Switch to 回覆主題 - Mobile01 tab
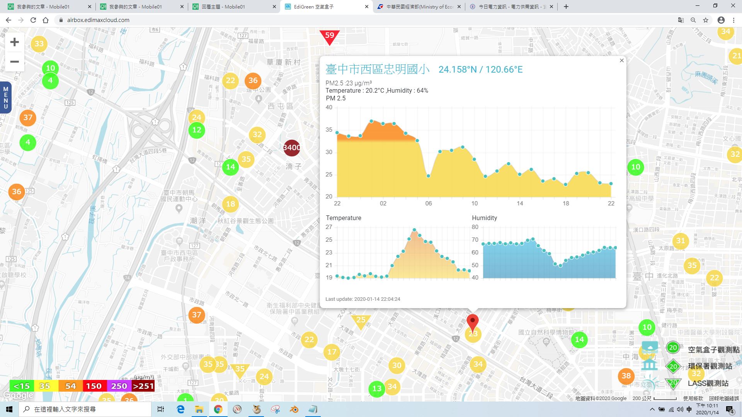The height and width of the screenshot is (417, 742). pyautogui.click(x=233, y=7)
